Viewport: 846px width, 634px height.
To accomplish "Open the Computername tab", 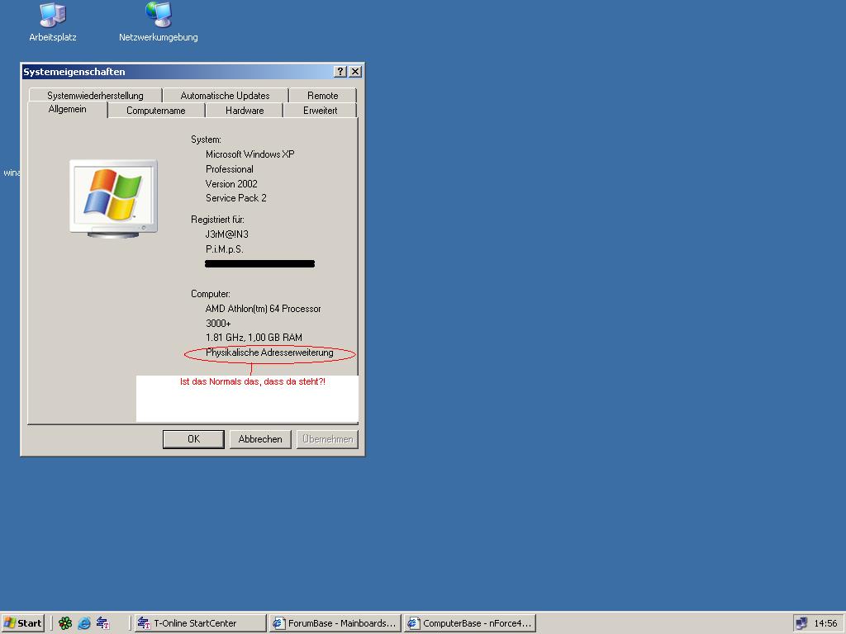I will (156, 111).
